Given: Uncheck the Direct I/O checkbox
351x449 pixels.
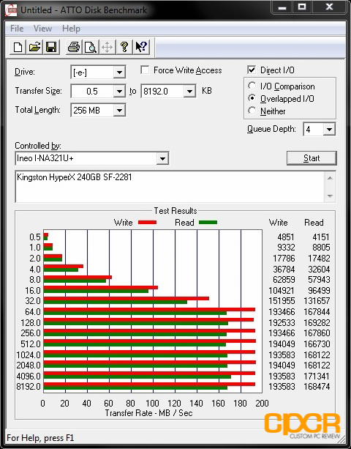Looking at the screenshot, I should coord(252,70).
